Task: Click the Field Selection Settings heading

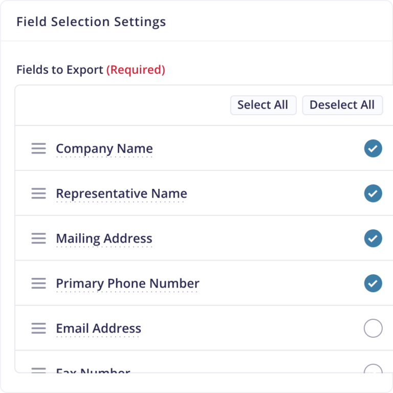Action: click(91, 22)
